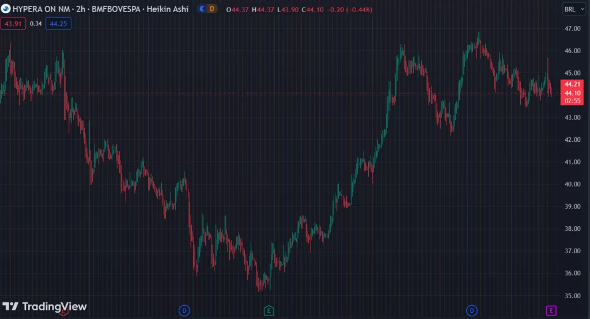Click the 45.00 price scale label

(572, 73)
